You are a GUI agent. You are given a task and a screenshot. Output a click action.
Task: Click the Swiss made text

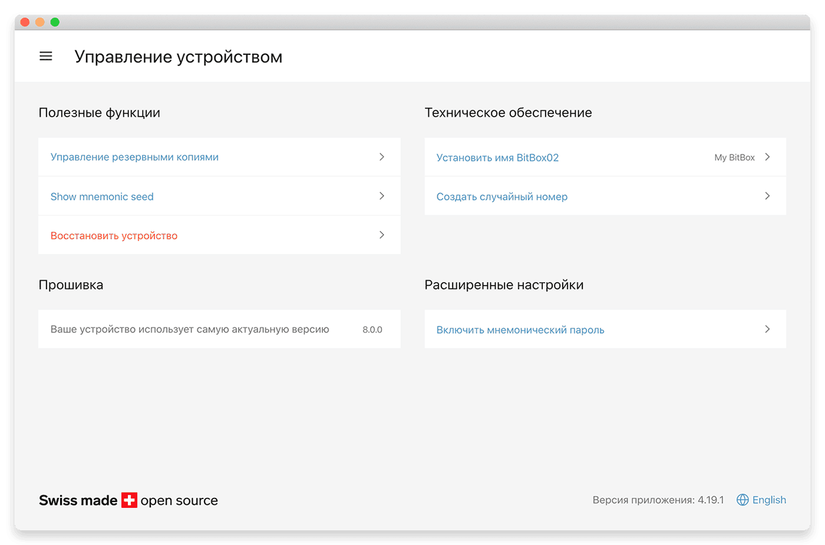click(78, 500)
